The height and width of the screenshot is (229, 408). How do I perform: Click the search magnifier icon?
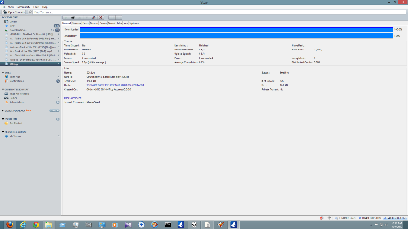point(30,12)
